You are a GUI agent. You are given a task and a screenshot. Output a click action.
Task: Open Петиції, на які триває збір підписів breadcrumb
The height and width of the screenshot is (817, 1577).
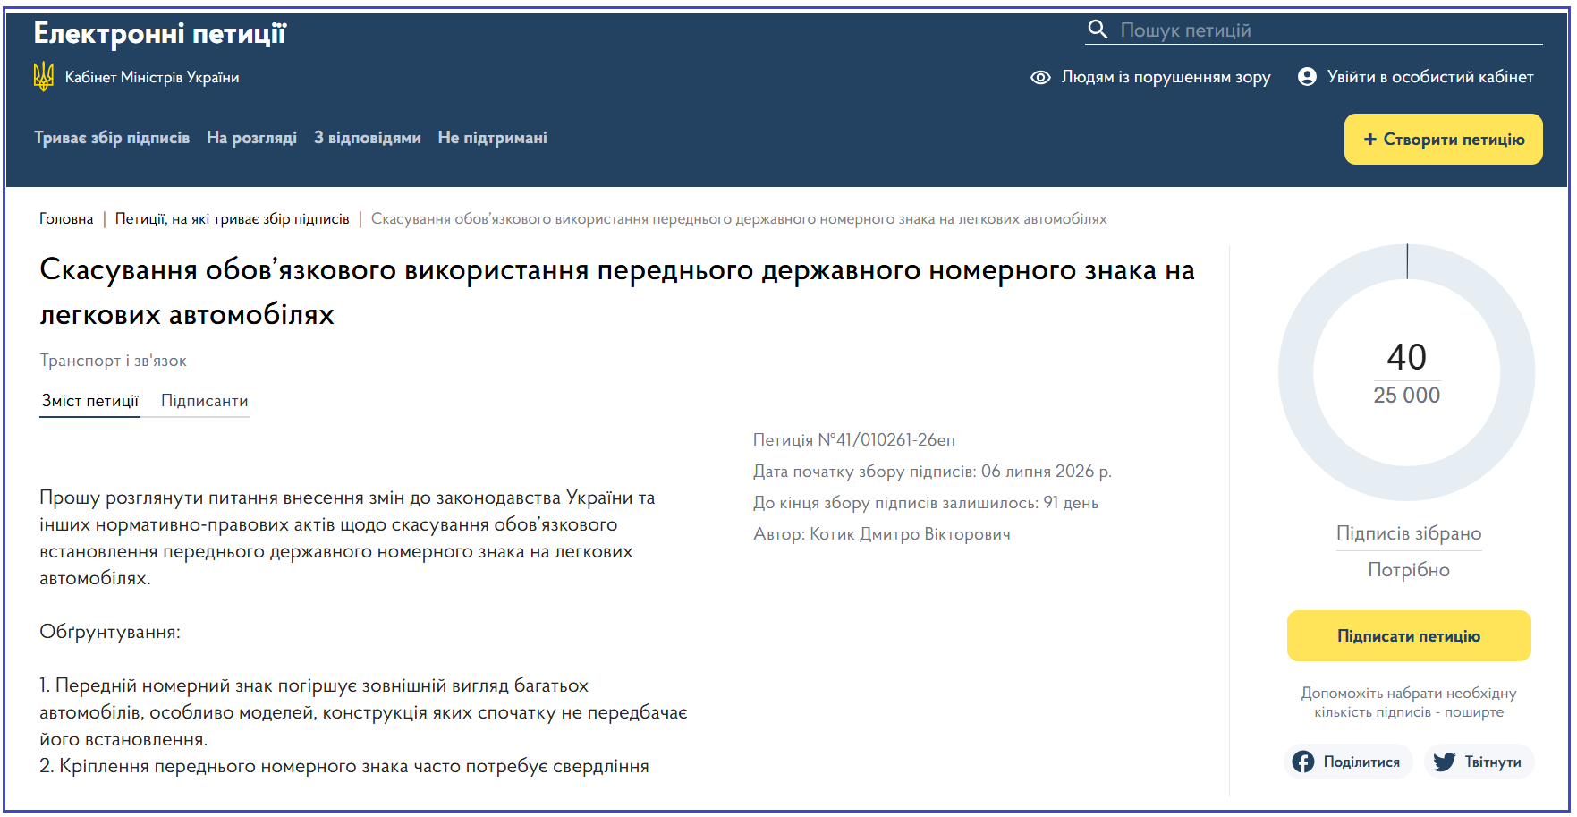[x=232, y=219]
